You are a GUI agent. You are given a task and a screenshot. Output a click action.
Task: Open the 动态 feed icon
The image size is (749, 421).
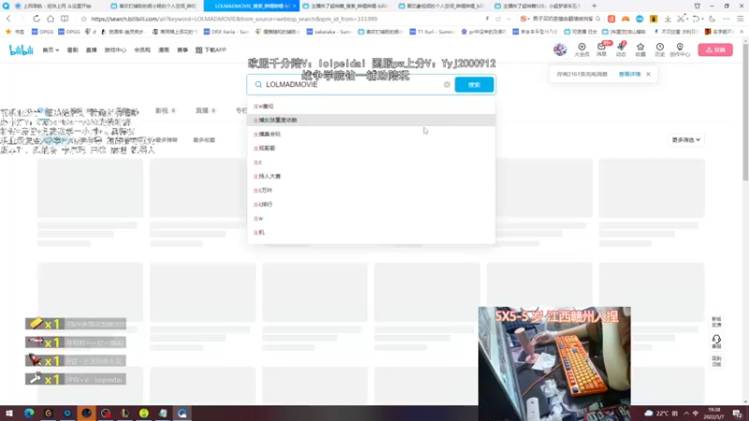click(621, 50)
